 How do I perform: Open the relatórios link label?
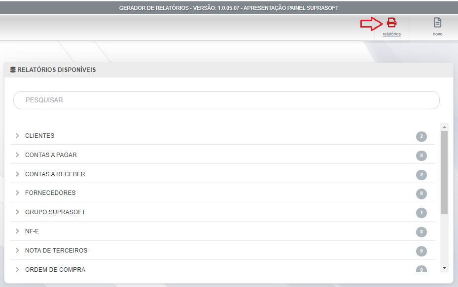(391, 34)
